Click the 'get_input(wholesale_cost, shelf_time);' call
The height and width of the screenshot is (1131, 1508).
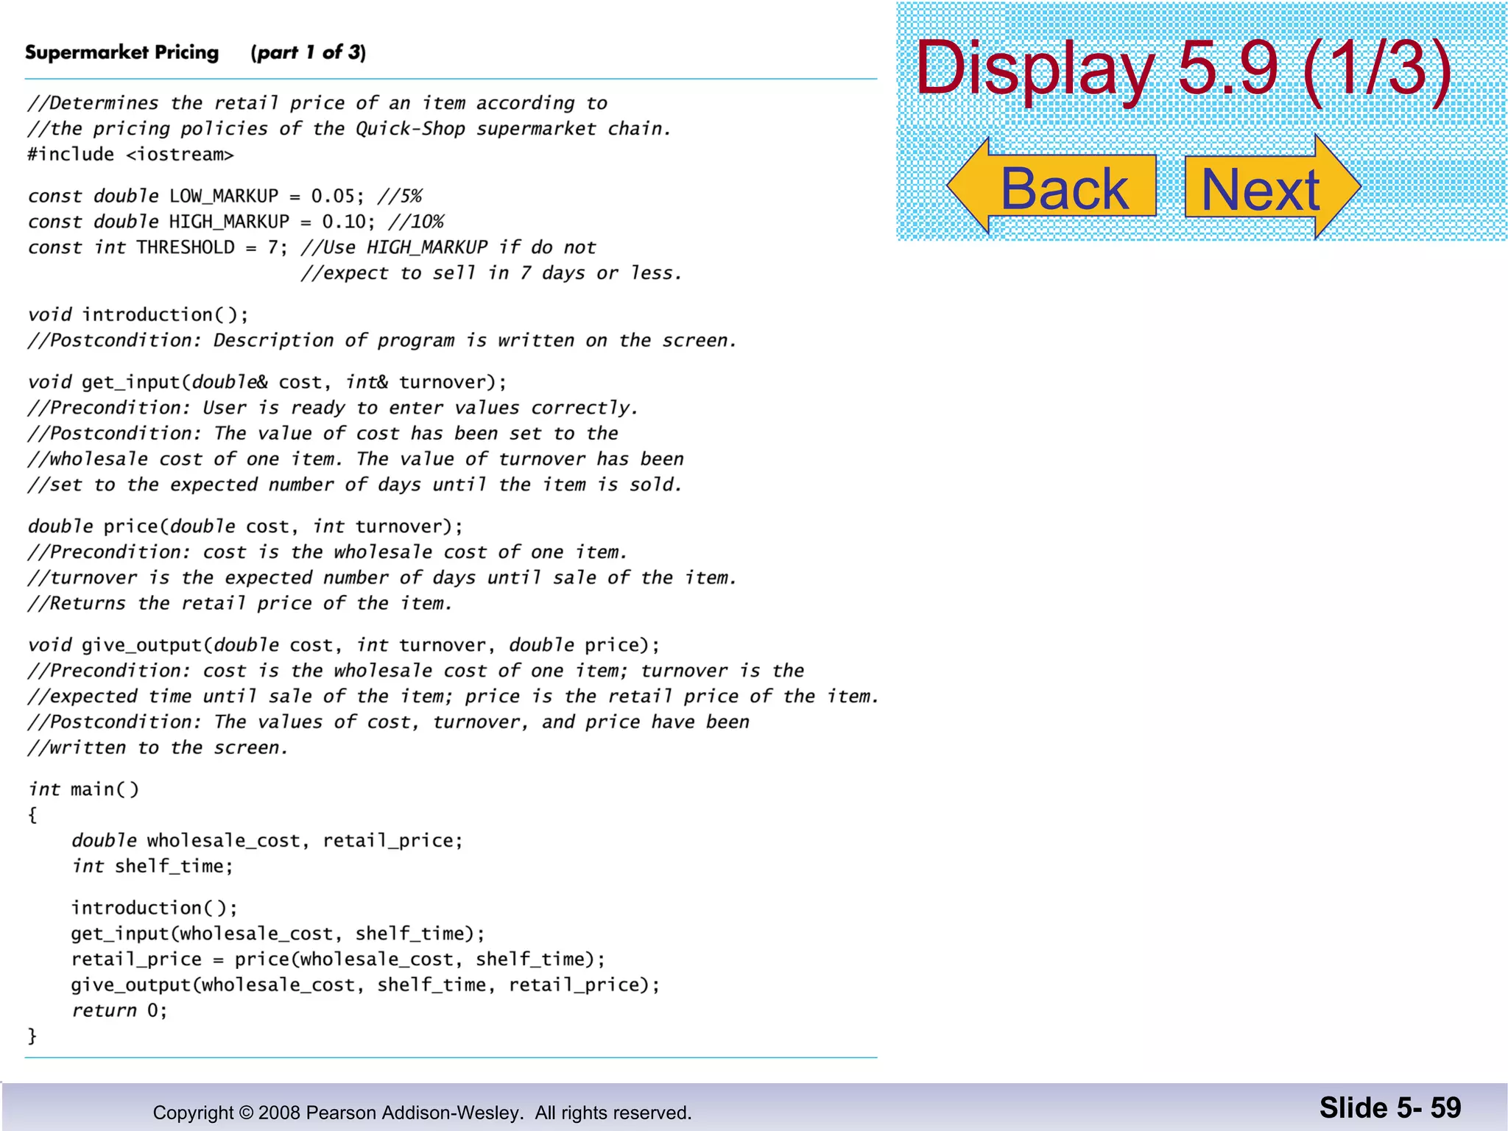(278, 934)
